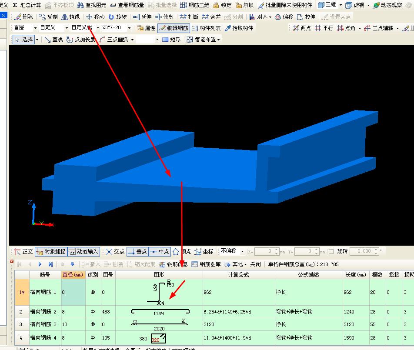
Task: Jump to last rebar record arrow
Action: click(51, 264)
